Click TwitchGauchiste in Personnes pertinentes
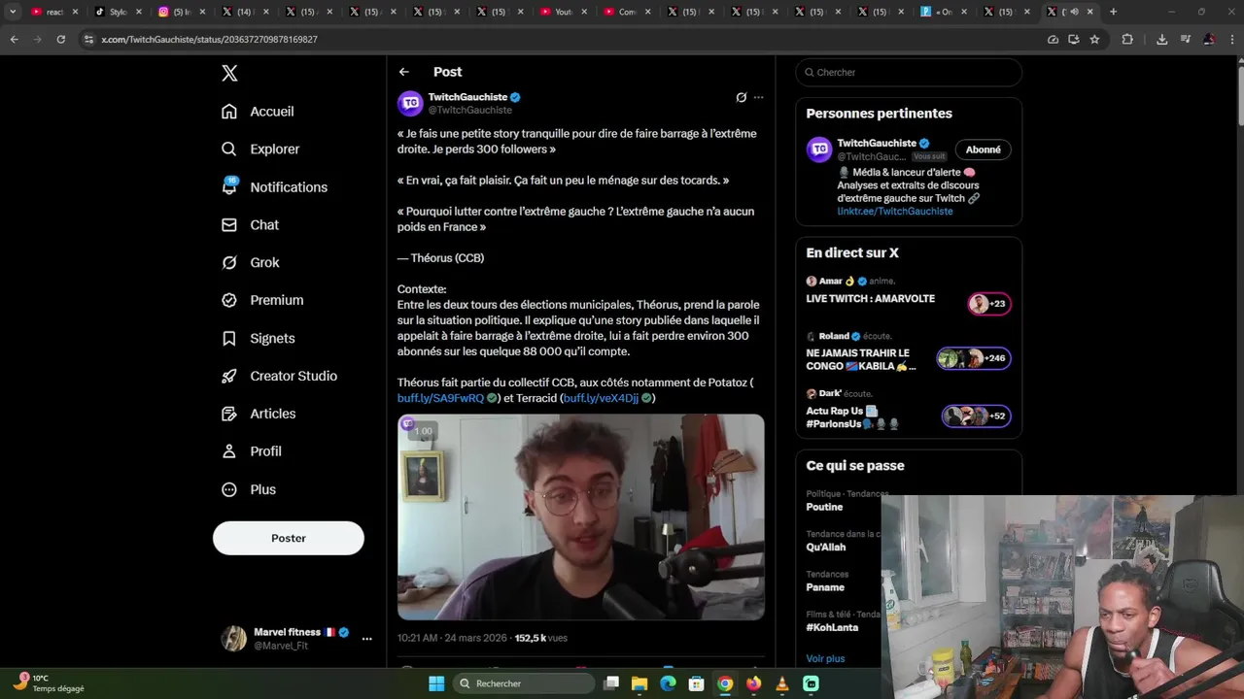 [x=877, y=144]
